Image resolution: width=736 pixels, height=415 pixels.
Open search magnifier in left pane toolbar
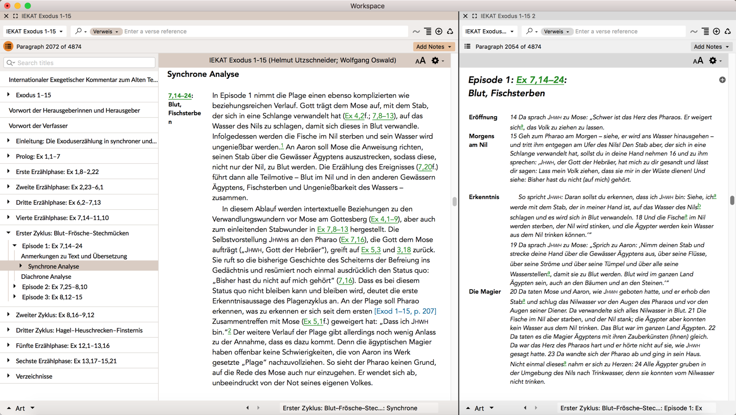point(79,31)
